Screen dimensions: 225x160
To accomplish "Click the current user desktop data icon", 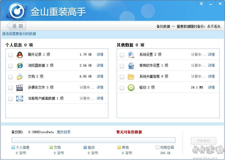I will 20,99.
